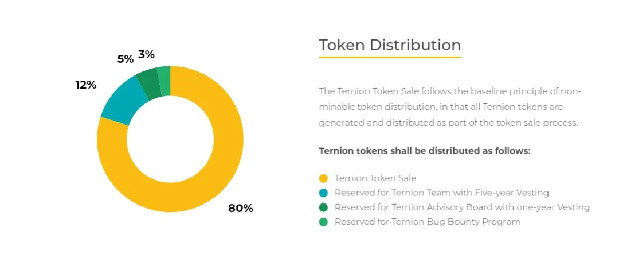Click the 5% chart label
Viewport: 619px width, 272px height.
(126, 59)
